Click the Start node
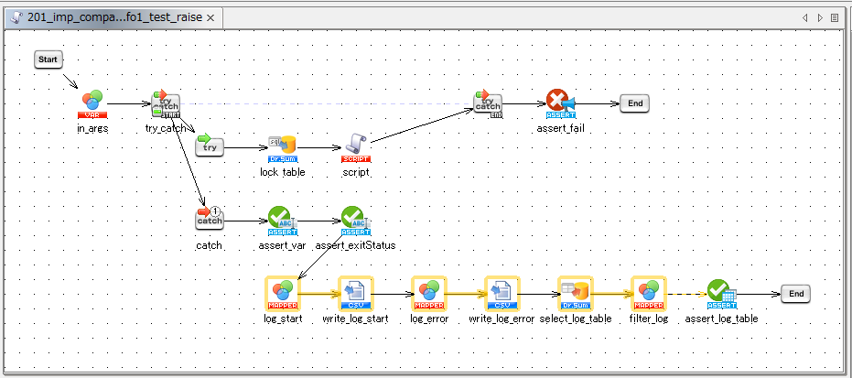Screen dimensions: 852x378 [49, 59]
